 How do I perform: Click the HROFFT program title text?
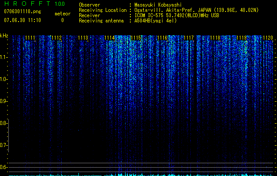click(27, 4)
